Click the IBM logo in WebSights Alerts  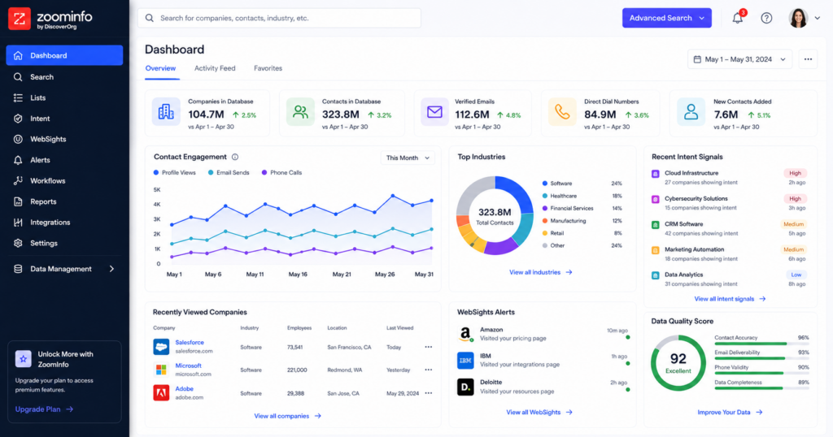click(465, 360)
